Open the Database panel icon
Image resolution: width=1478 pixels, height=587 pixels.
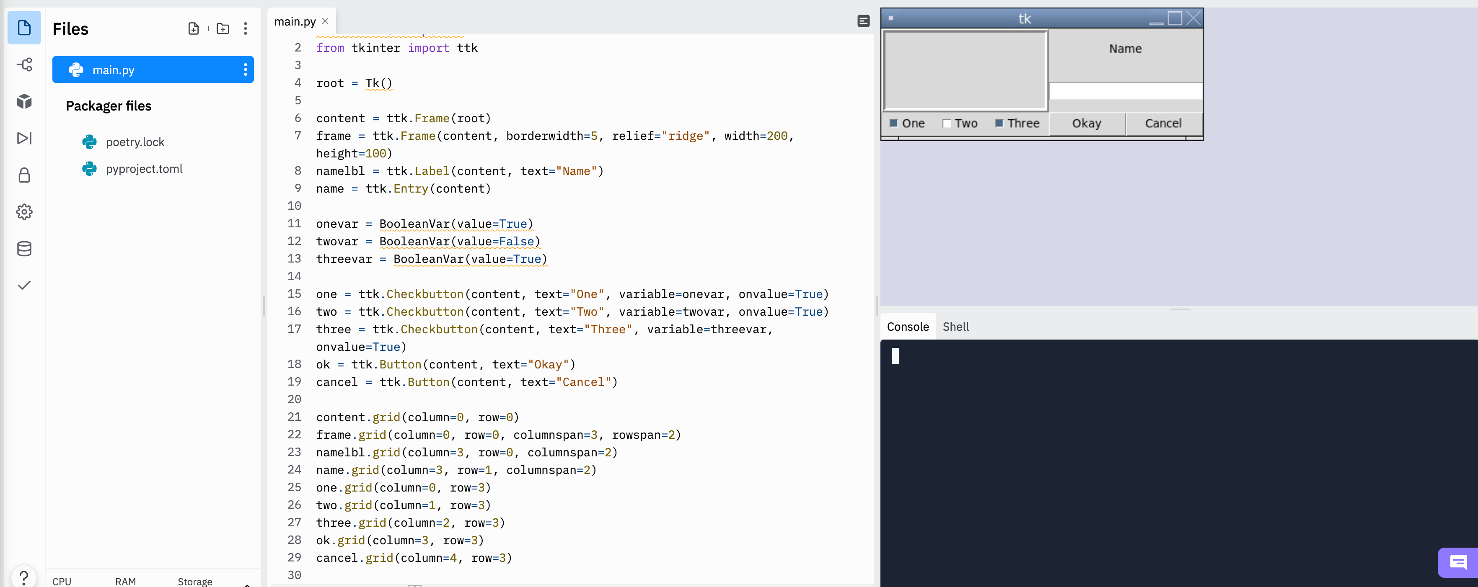coord(24,248)
